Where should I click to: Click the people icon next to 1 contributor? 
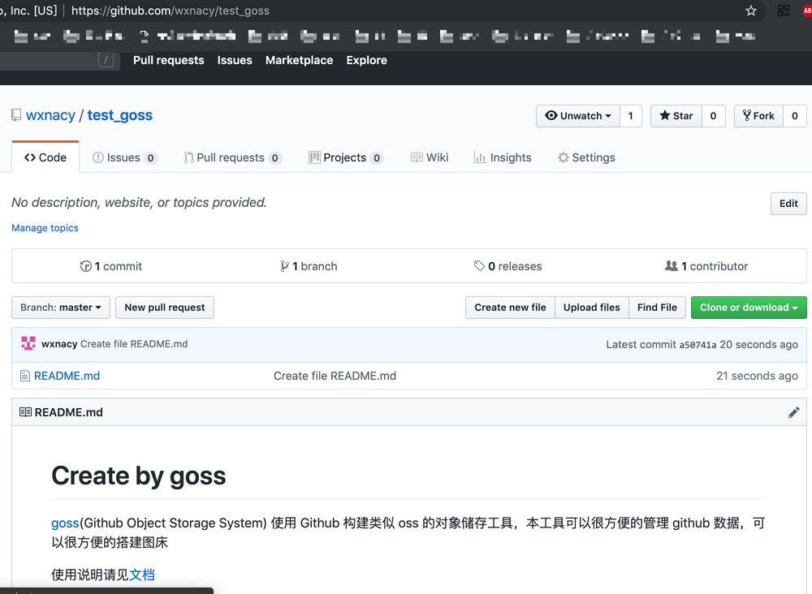point(672,266)
